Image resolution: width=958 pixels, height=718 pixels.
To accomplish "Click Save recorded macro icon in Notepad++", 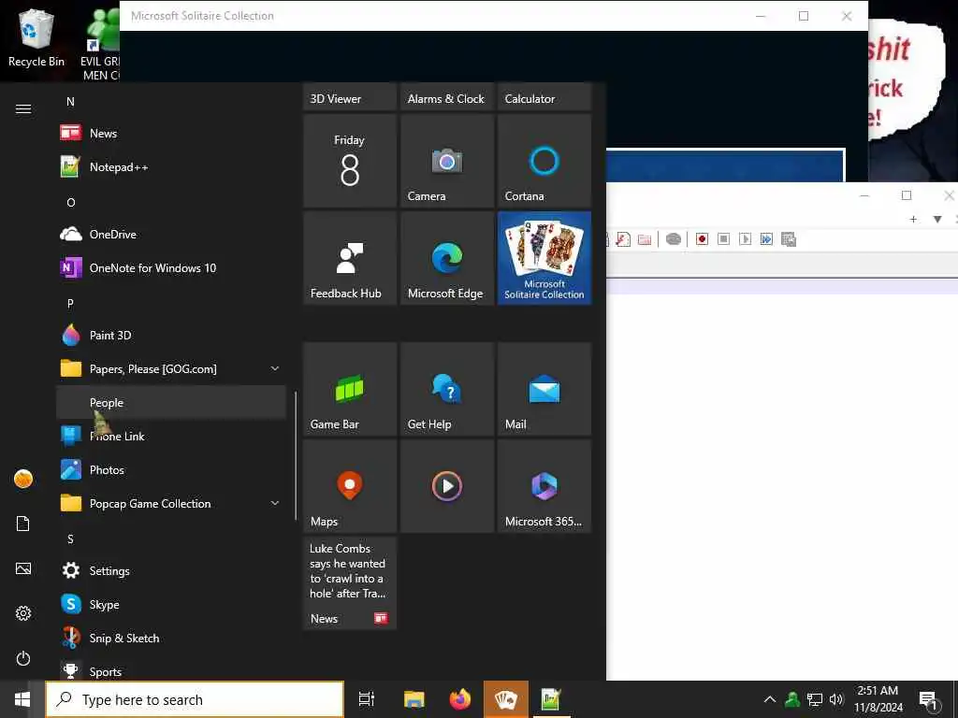I will pos(788,239).
